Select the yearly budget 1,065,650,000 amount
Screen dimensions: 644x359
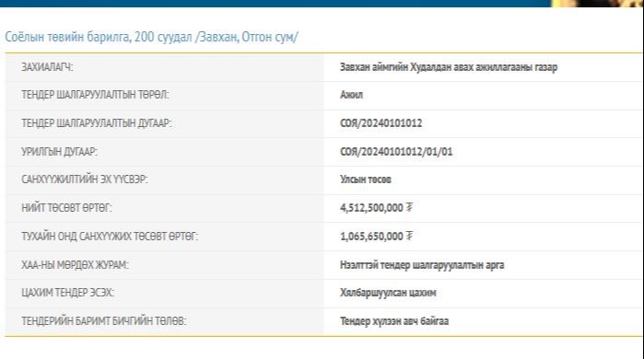(371, 237)
